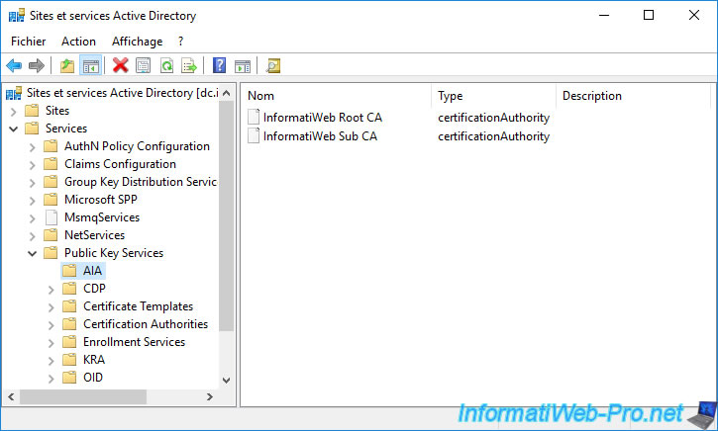Select the Enrollment Services folder
This screenshot has height=431, width=718.
point(134,342)
